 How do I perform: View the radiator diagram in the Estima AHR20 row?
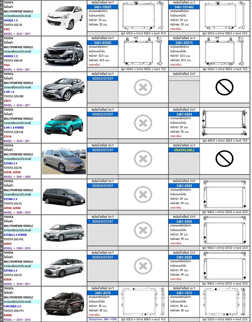tap(224, 230)
